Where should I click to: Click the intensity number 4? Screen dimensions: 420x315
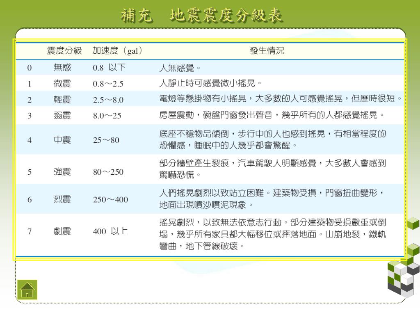pos(30,140)
